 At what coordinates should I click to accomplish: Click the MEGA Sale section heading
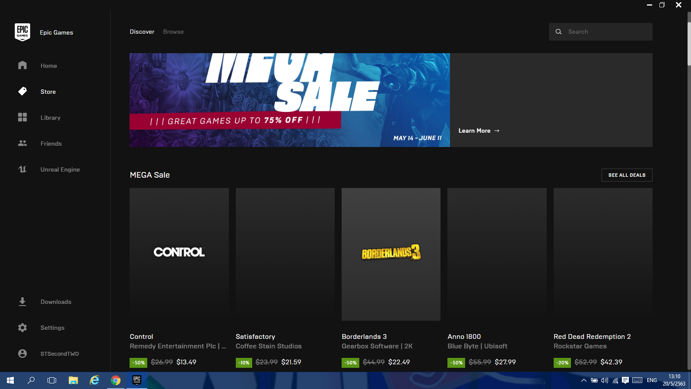pyautogui.click(x=150, y=175)
